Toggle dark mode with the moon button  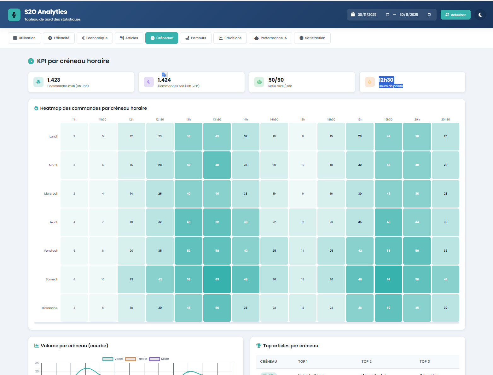pos(480,15)
